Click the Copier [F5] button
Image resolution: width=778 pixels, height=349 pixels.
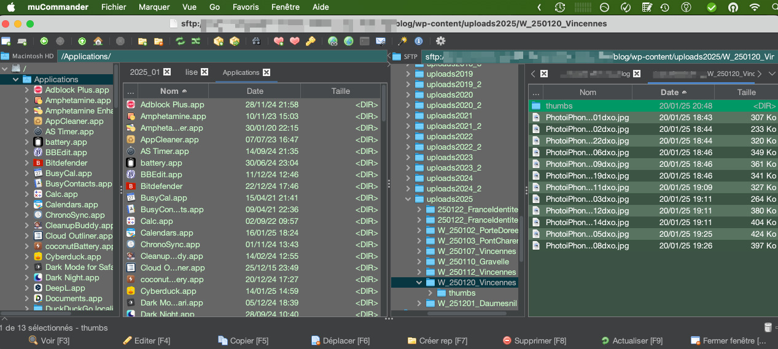click(243, 340)
